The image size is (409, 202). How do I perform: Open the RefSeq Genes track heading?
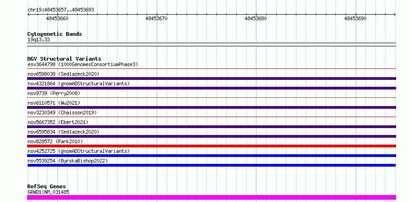click(47, 186)
